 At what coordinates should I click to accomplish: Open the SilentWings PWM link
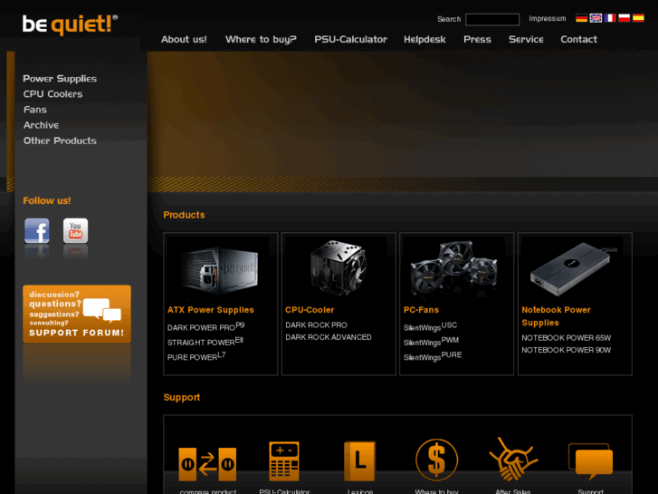click(431, 342)
